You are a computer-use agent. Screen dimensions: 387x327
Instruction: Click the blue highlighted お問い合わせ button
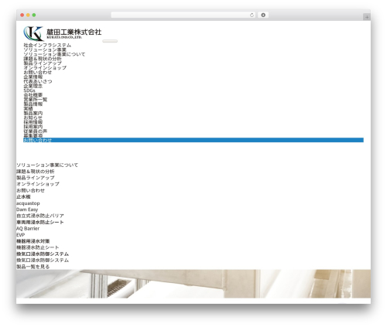193,140
